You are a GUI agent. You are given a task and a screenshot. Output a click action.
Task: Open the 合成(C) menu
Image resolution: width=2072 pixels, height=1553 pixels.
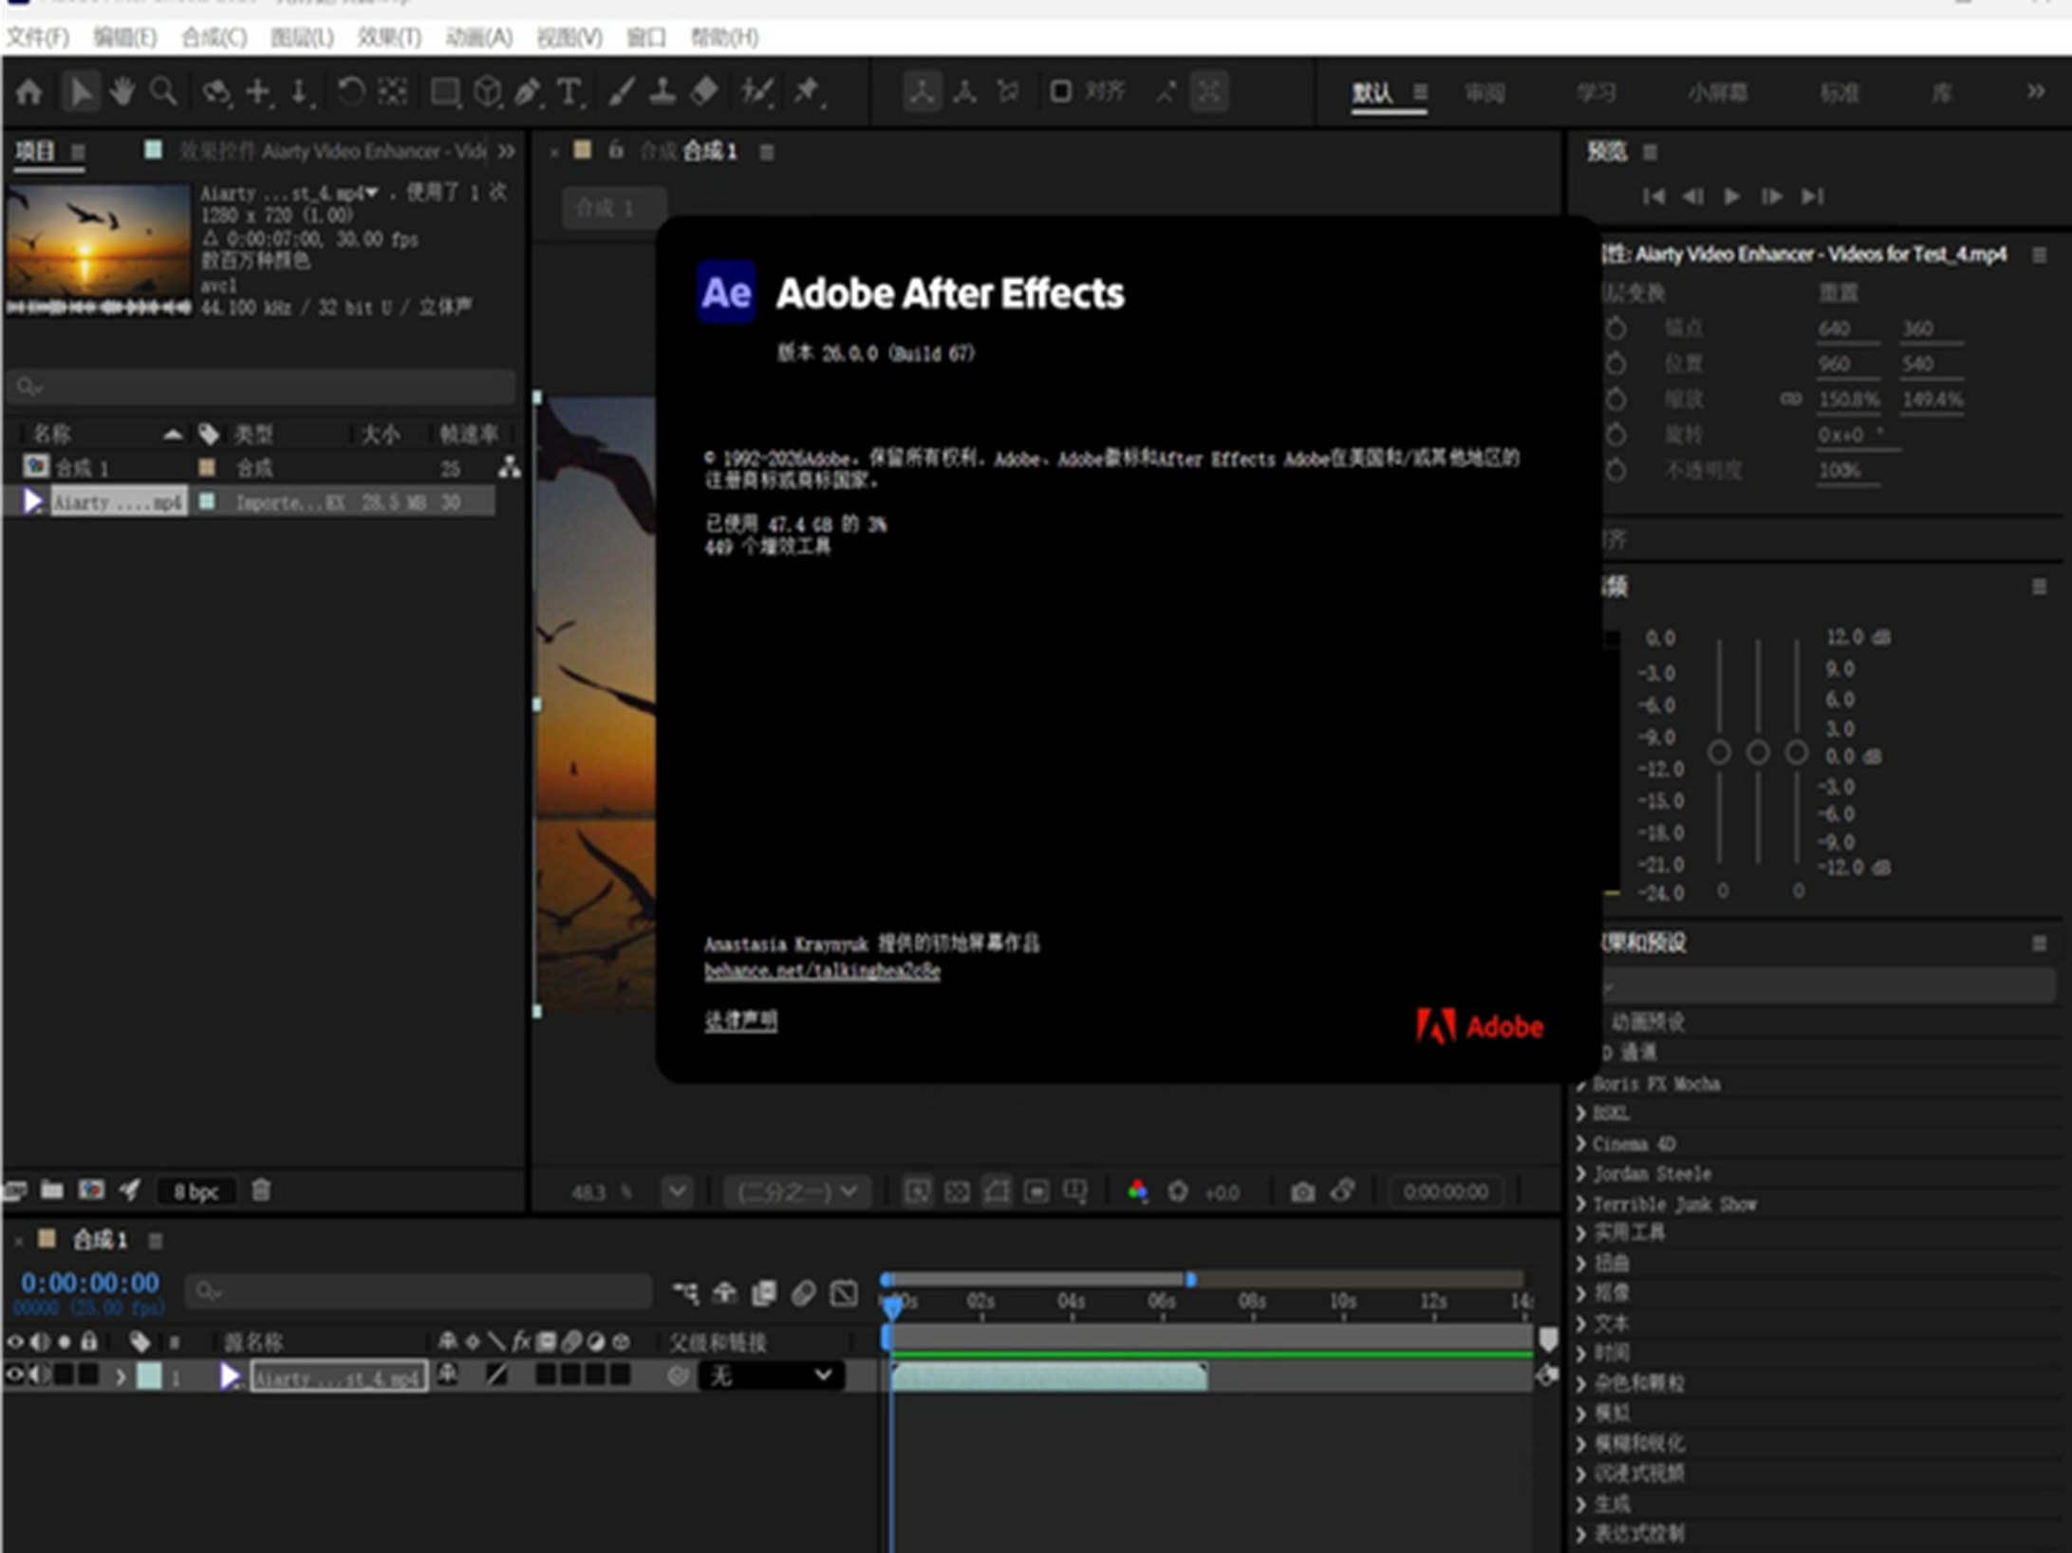[215, 37]
